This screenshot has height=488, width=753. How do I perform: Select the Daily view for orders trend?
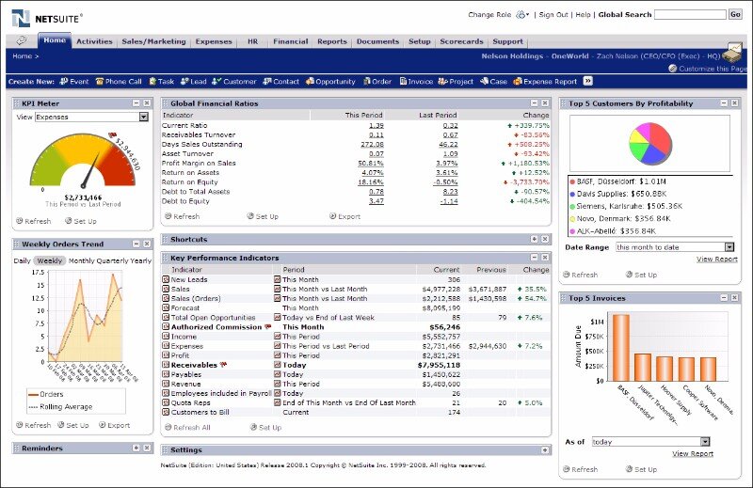[22, 260]
